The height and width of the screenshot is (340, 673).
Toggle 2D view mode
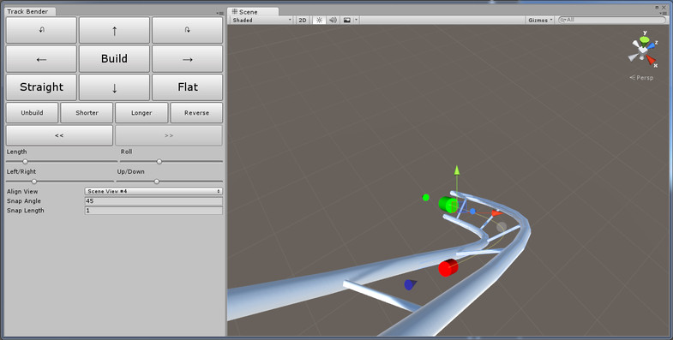[x=303, y=21]
